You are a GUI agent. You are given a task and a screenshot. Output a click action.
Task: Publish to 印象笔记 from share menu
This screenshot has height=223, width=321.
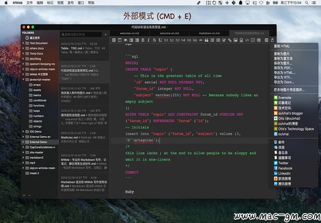coord(294,103)
